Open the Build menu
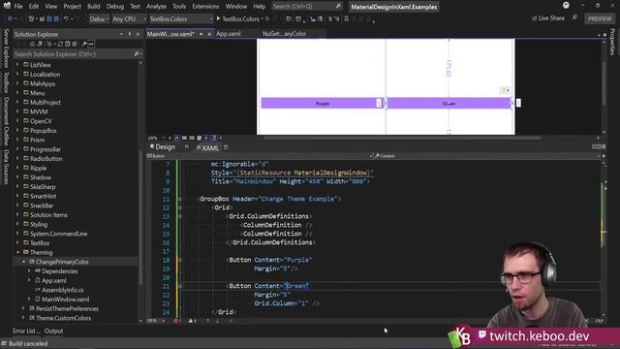The width and height of the screenshot is (620, 349). [94, 7]
